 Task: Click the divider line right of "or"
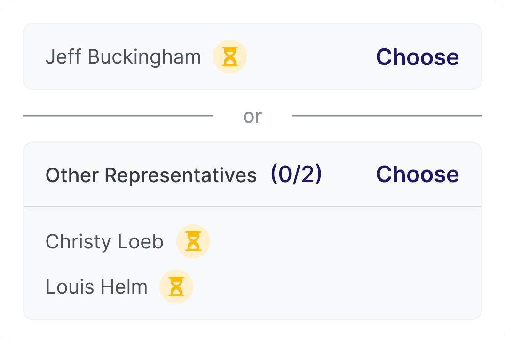point(387,116)
